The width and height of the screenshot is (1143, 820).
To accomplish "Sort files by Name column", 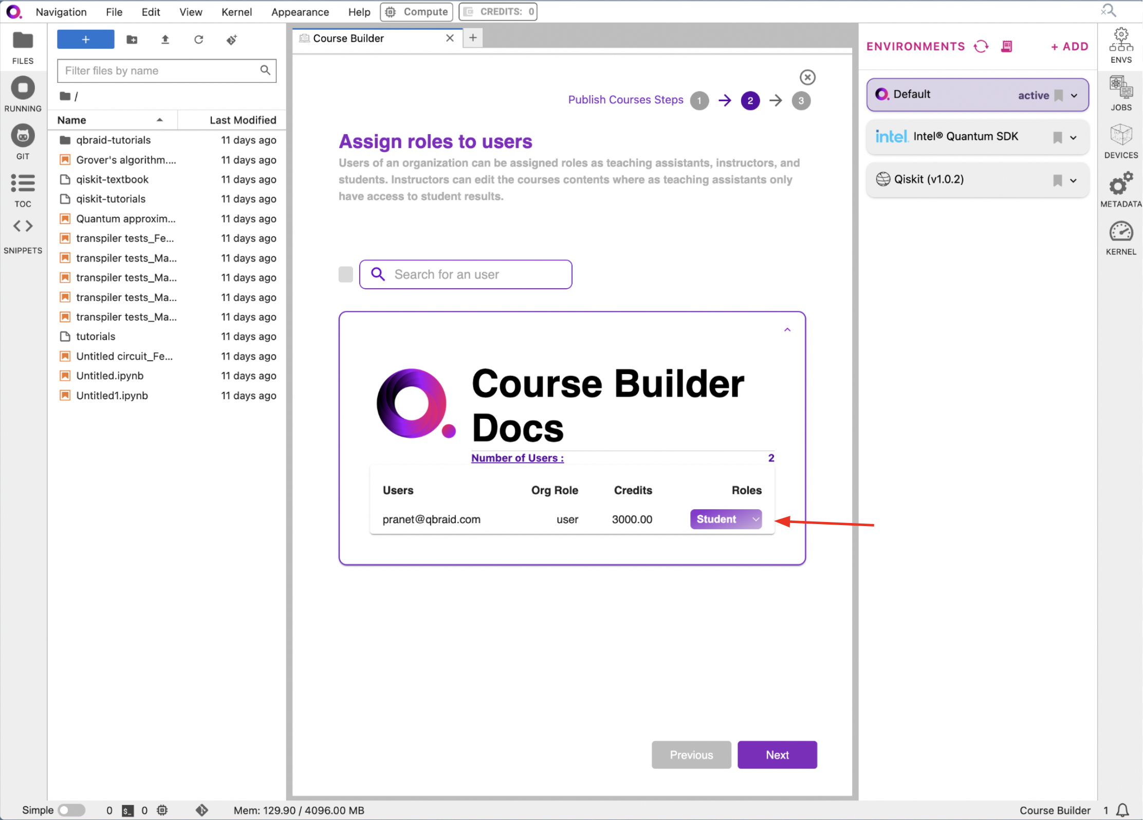I will coord(113,120).
